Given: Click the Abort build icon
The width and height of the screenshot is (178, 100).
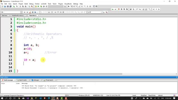Looking at the screenshot, I should click(46, 6).
